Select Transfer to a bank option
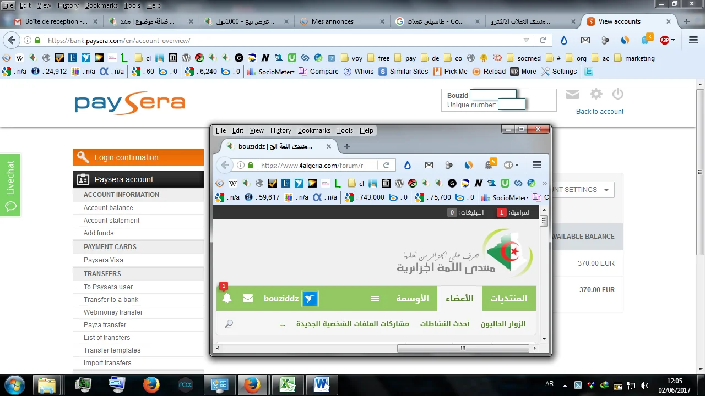 tap(111, 300)
